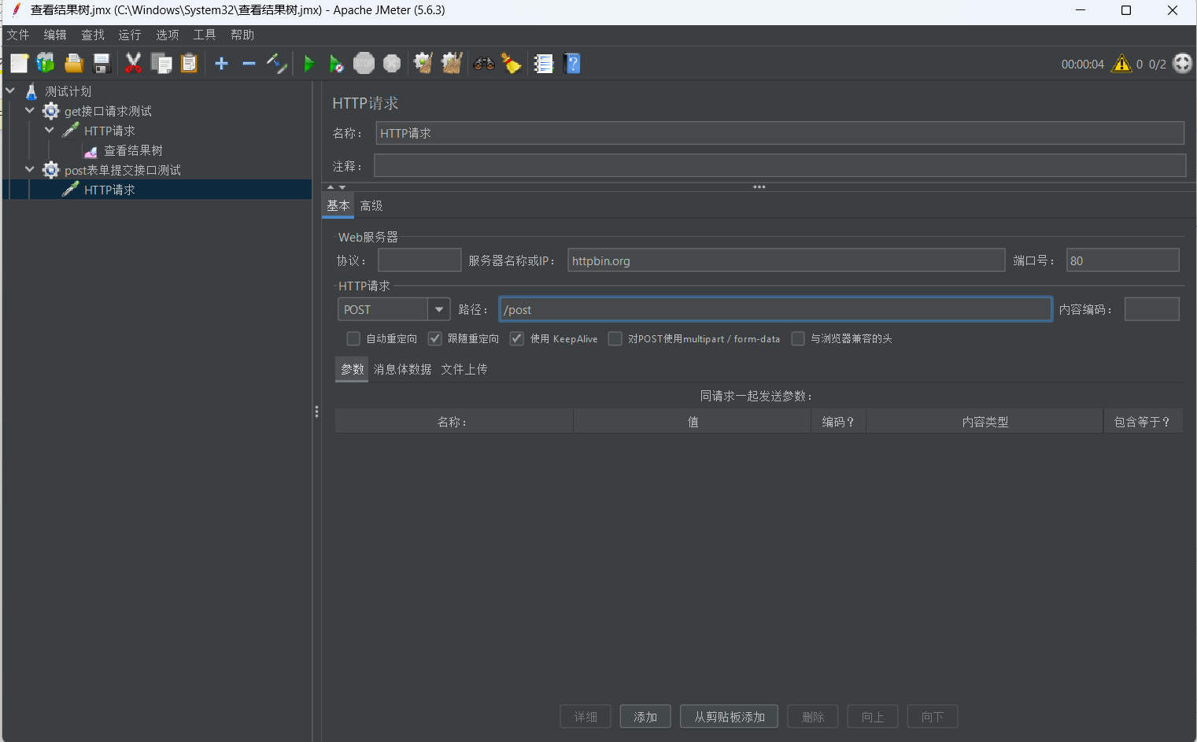Screen dimensions: 1197x742
Task: Click the 名称 input field
Action: (780, 133)
